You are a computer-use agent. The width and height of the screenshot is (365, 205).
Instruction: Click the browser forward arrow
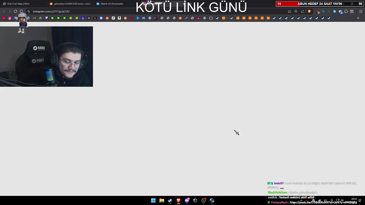[x=10, y=11]
